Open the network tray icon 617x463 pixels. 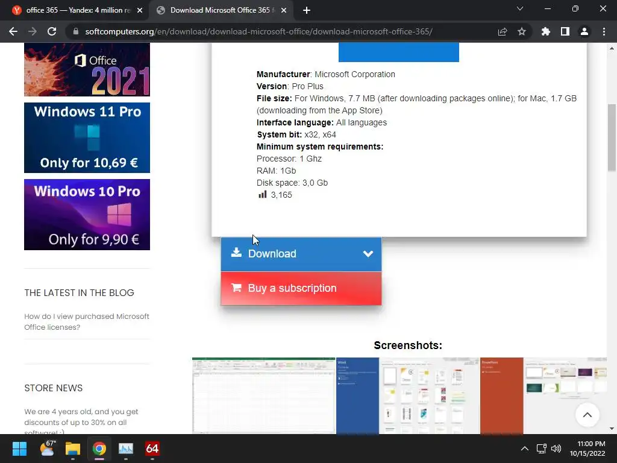point(542,449)
